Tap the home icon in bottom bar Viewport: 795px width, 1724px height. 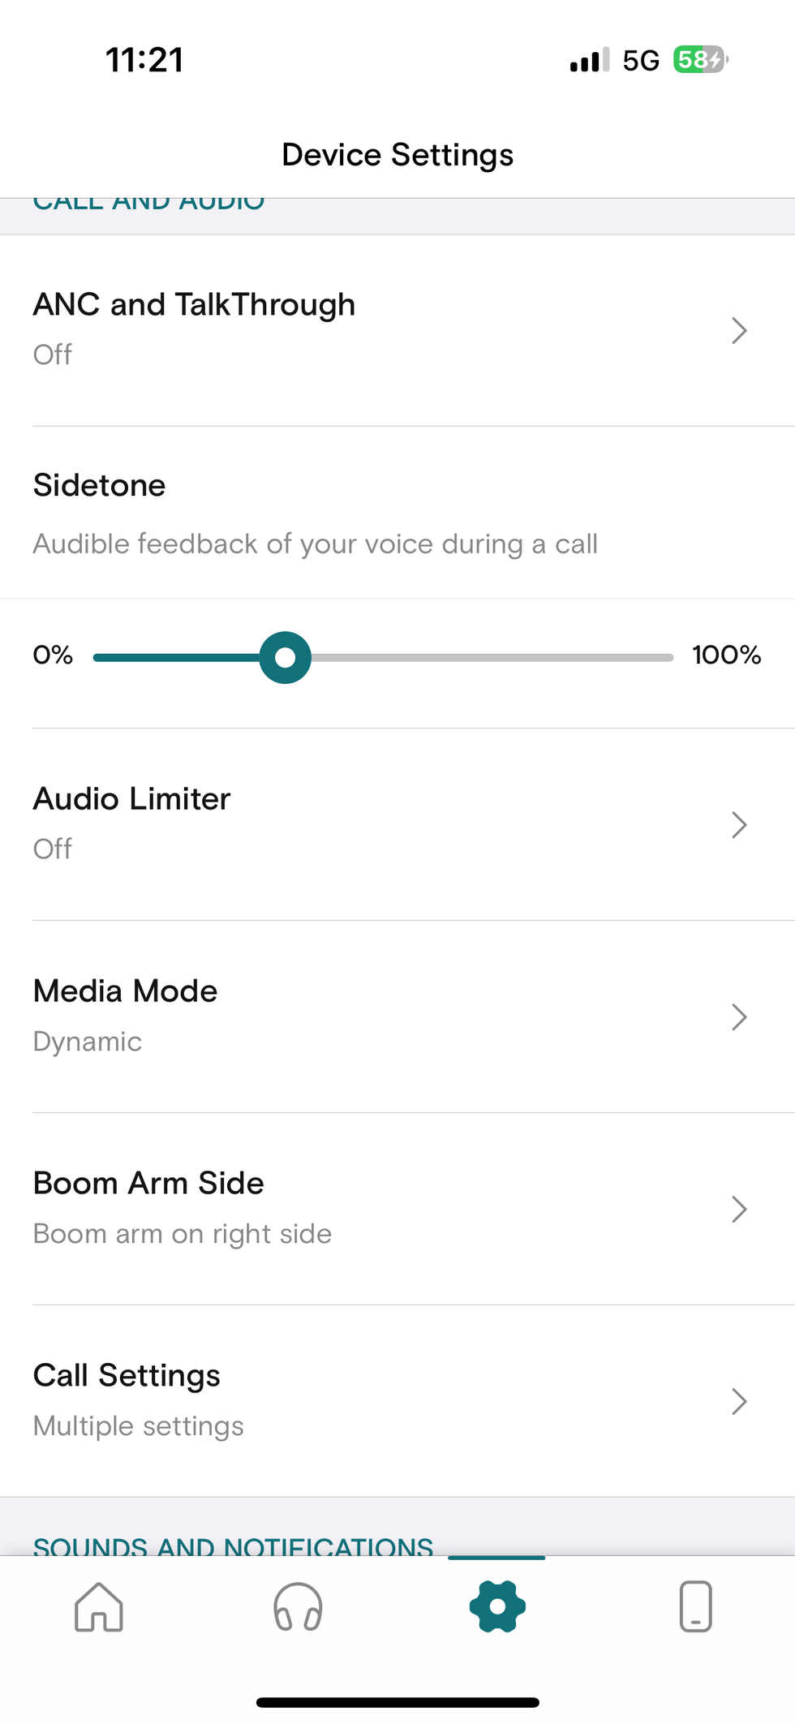click(x=99, y=1606)
